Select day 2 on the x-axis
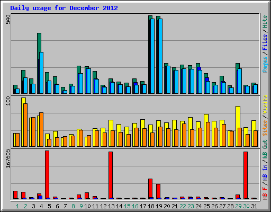The image size is (271, 212). pyautogui.click(x=25, y=206)
